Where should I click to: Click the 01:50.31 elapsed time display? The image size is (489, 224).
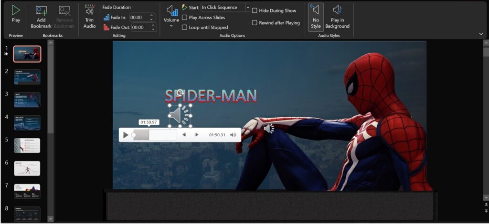pos(217,135)
